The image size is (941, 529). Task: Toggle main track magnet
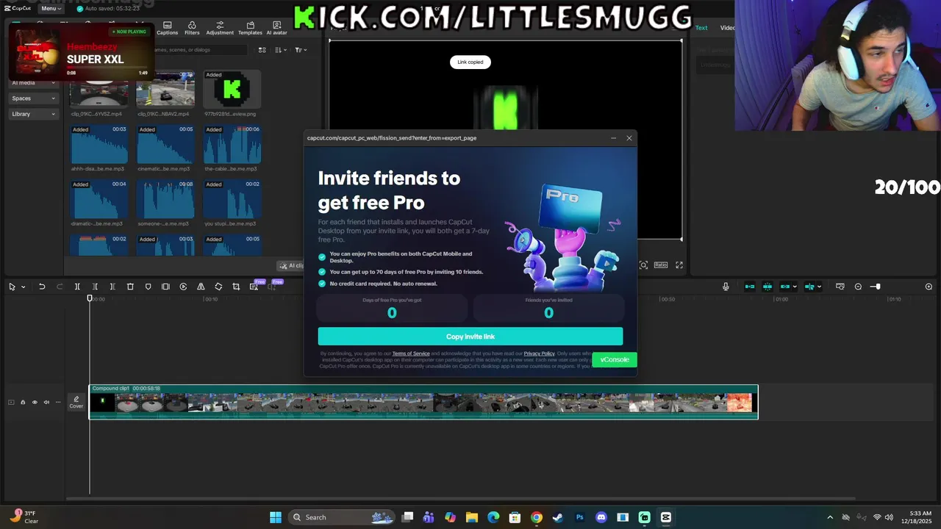click(x=750, y=287)
